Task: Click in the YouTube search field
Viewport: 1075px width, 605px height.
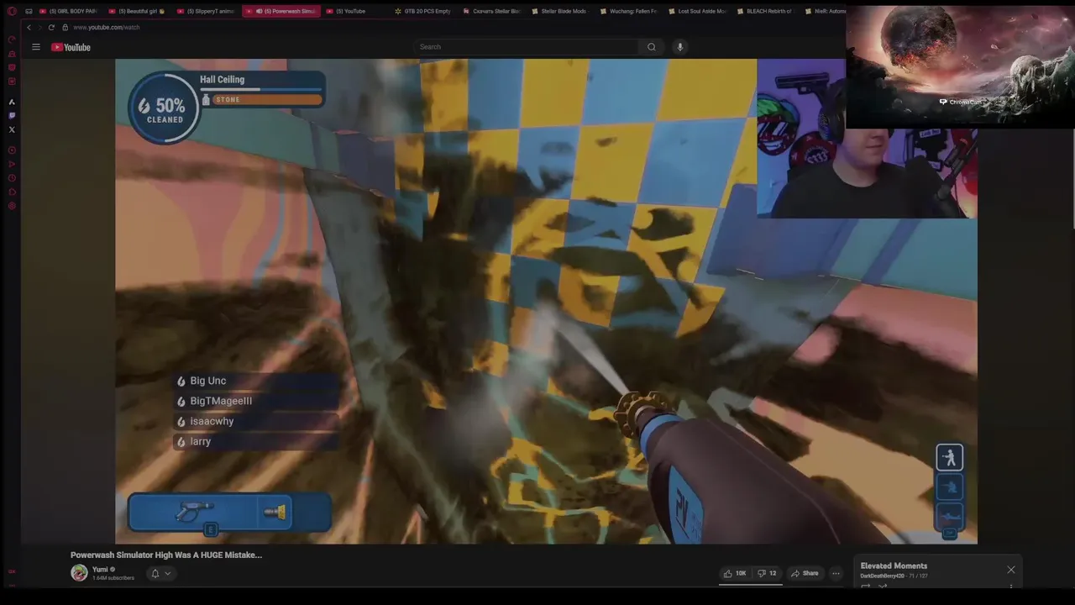Action: click(526, 47)
